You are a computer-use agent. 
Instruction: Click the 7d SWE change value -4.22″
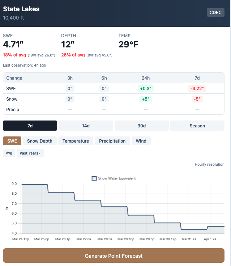coord(197,89)
